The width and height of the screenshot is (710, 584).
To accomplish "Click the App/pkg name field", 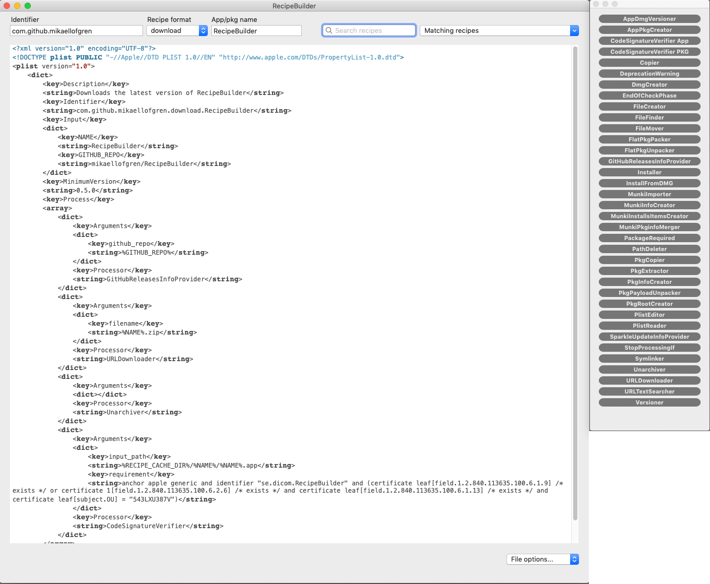I will click(x=256, y=31).
